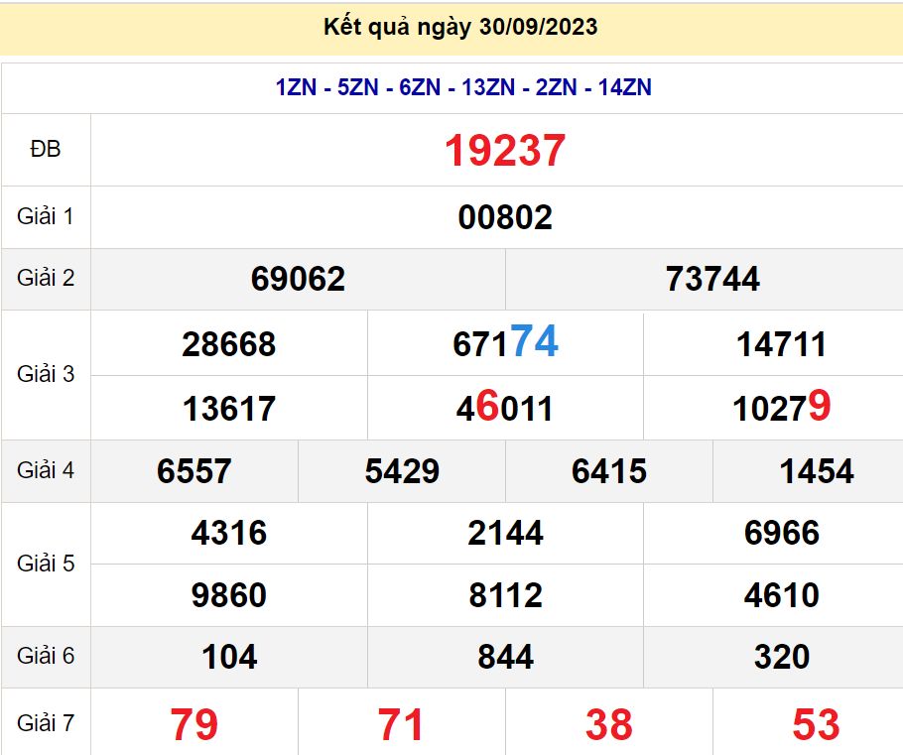The height and width of the screenshot is (755, 903).
Task: Click the header "Kết quả ngày 30/09/2023"
Action: tap(460, 27)
